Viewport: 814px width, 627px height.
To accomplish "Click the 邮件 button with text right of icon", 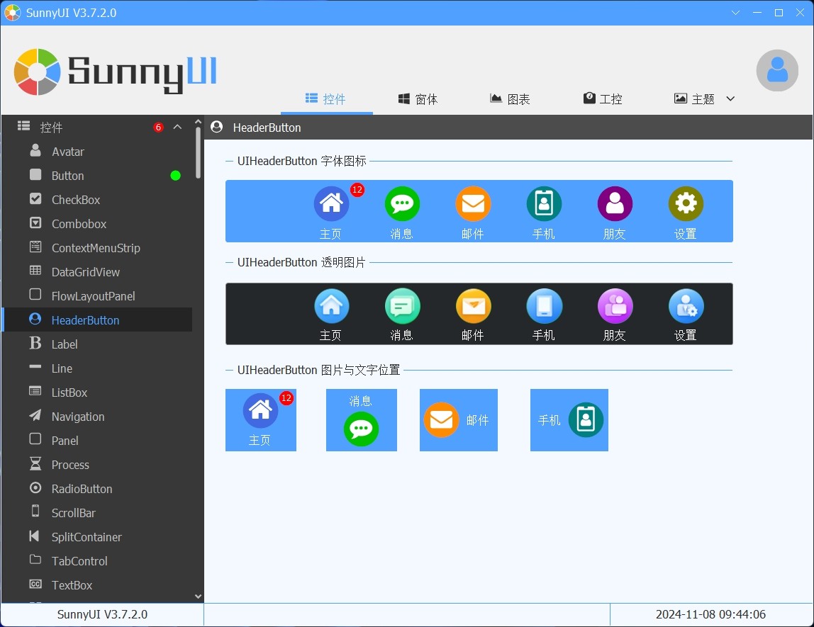I will tap(459, 420).
